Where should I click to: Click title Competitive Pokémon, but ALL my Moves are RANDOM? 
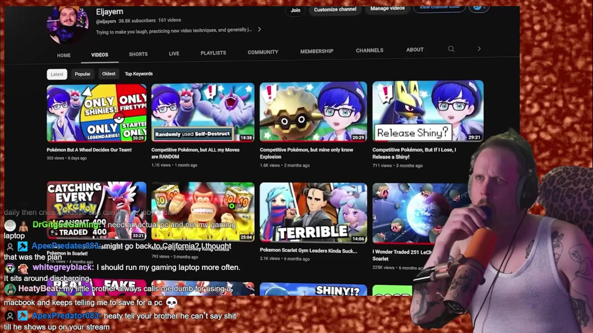196,153
